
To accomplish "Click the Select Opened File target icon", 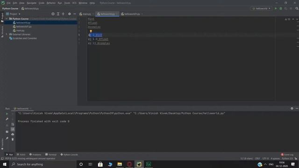I will click(x=53, y=14).
